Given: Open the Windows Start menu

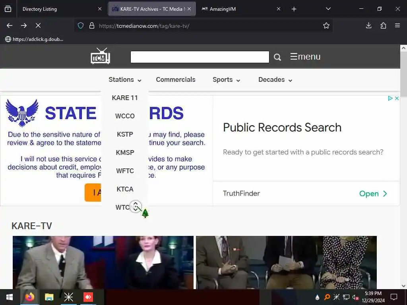Looking at the screenshot, I should pos(10,297).
